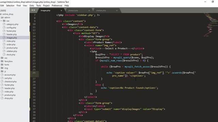
Task: Open admin header.php above images.php
Action: (12, 34)
